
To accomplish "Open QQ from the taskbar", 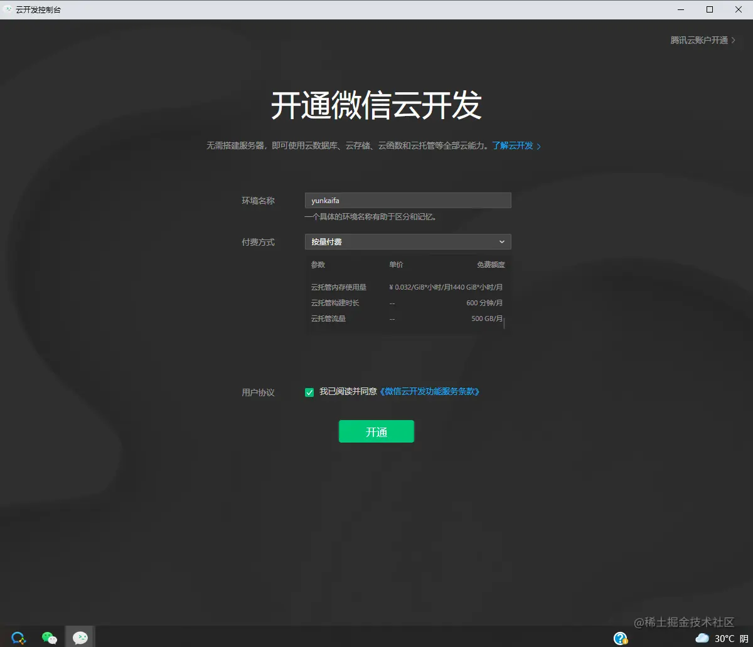I will tap(18, 637).
